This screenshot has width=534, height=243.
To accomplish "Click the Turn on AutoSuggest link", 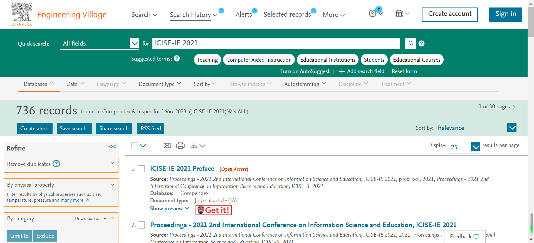I will click(305, 71).
